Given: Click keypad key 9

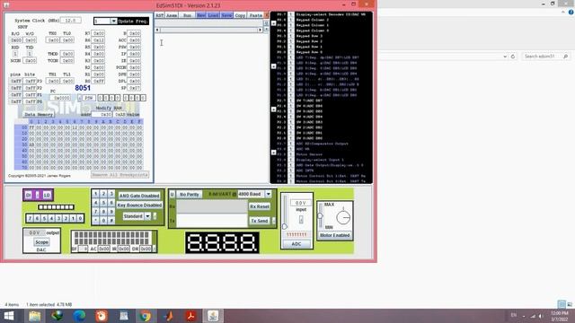Looking at the screenshot, I should click(111, 212).
